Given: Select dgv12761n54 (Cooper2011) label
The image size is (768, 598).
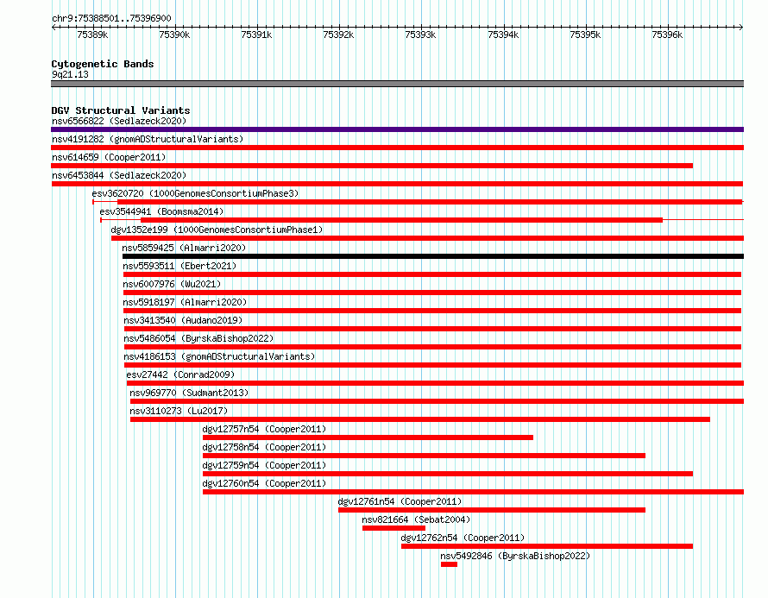Looking at the screenshot, I should [x=400, y=501].
